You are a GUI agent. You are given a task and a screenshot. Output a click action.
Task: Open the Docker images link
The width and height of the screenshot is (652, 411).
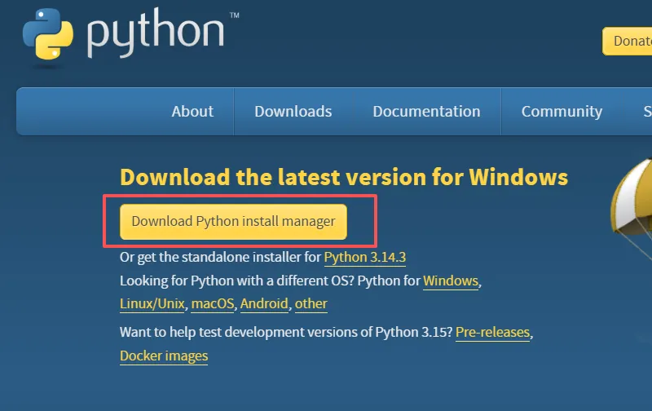[164, 356]
